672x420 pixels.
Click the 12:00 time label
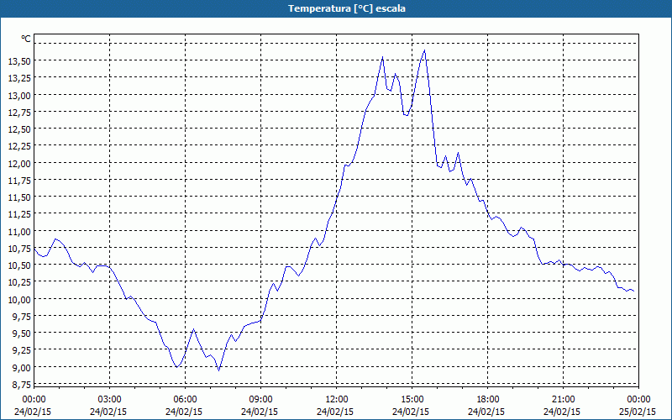[337, 400]
